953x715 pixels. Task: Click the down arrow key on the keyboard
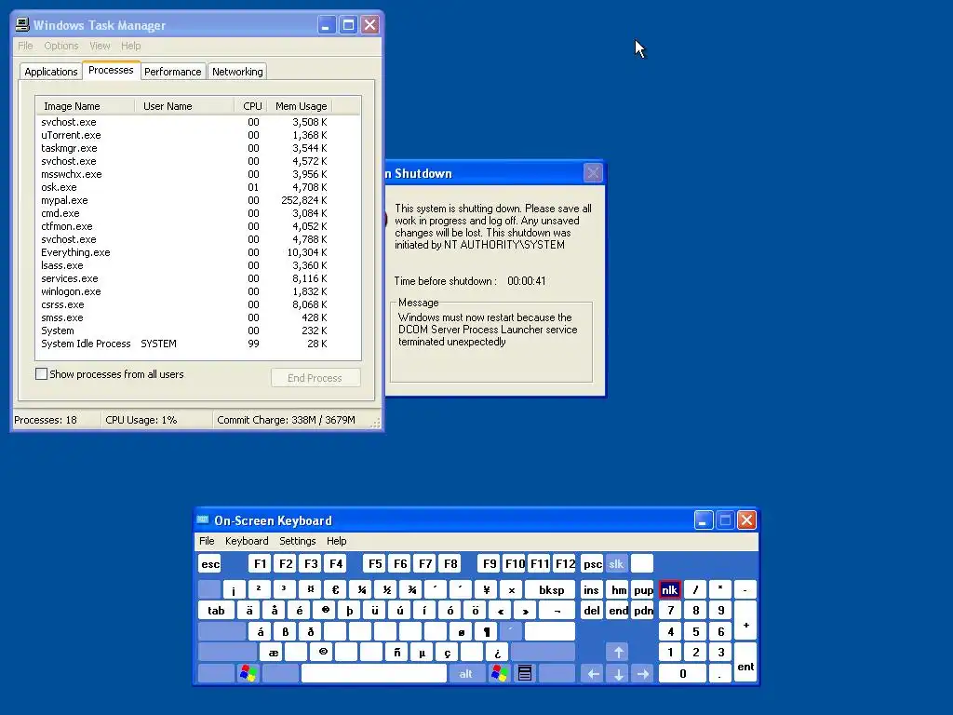(x=618, y=673)
